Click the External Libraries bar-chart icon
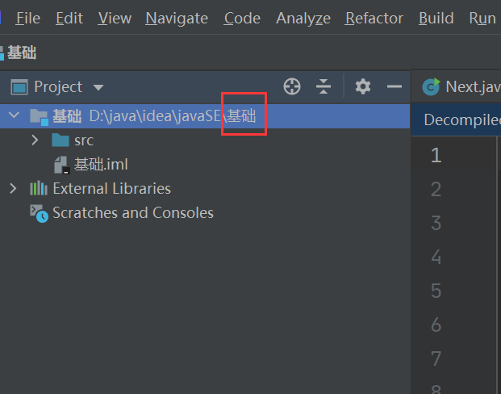 click(x=39, y=188)
